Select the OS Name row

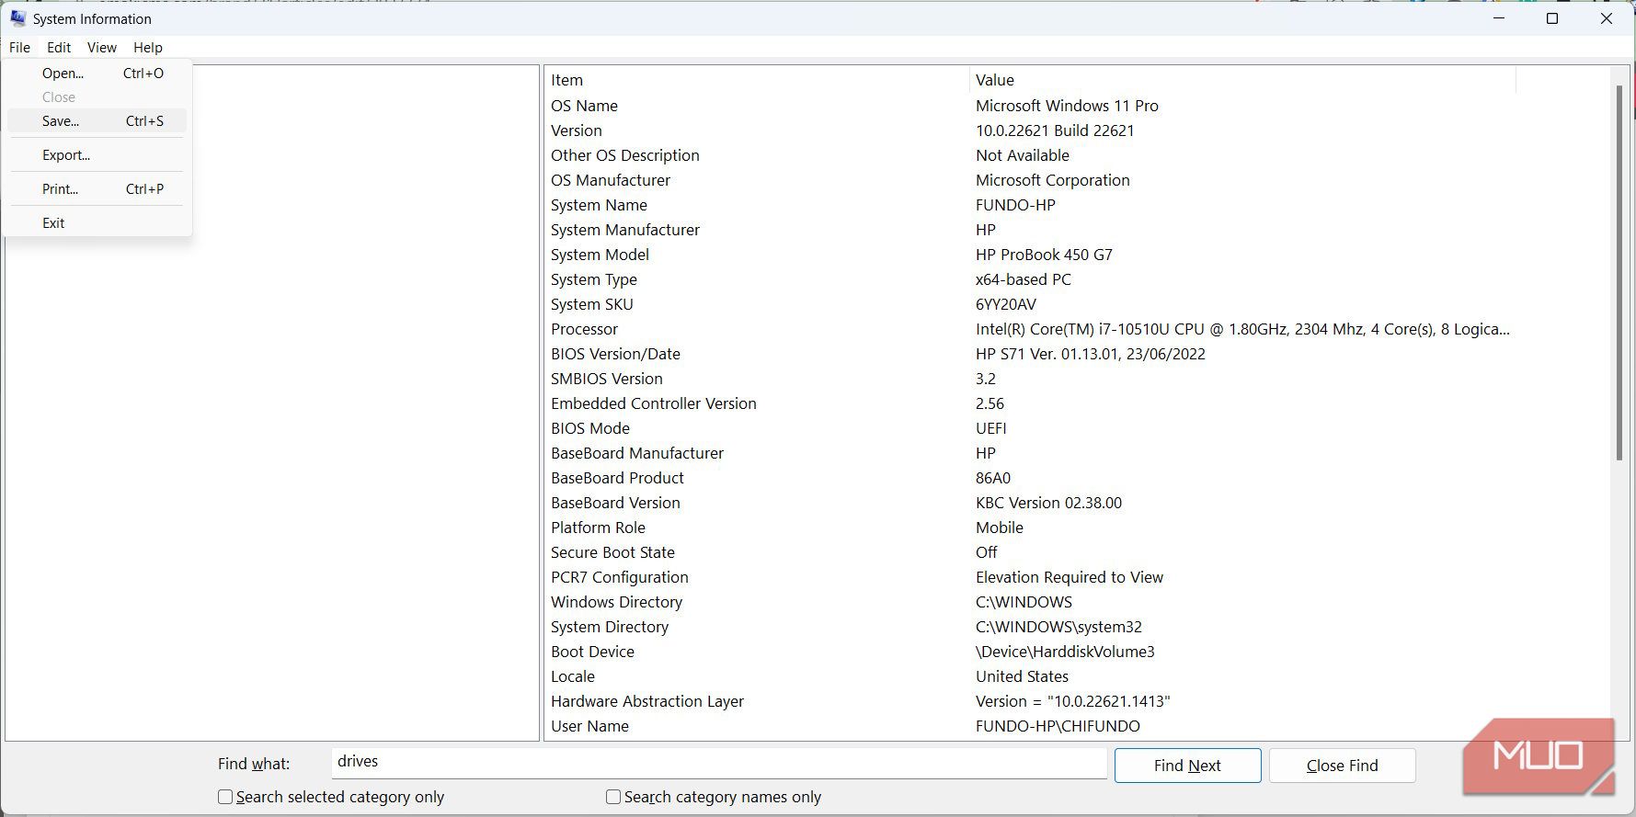[1030, 106]
